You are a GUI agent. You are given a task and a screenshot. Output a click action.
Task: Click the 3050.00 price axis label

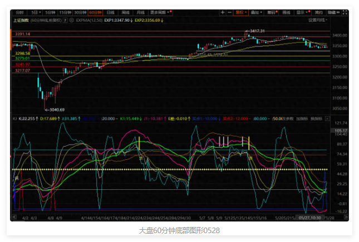(x=340, y=108)
